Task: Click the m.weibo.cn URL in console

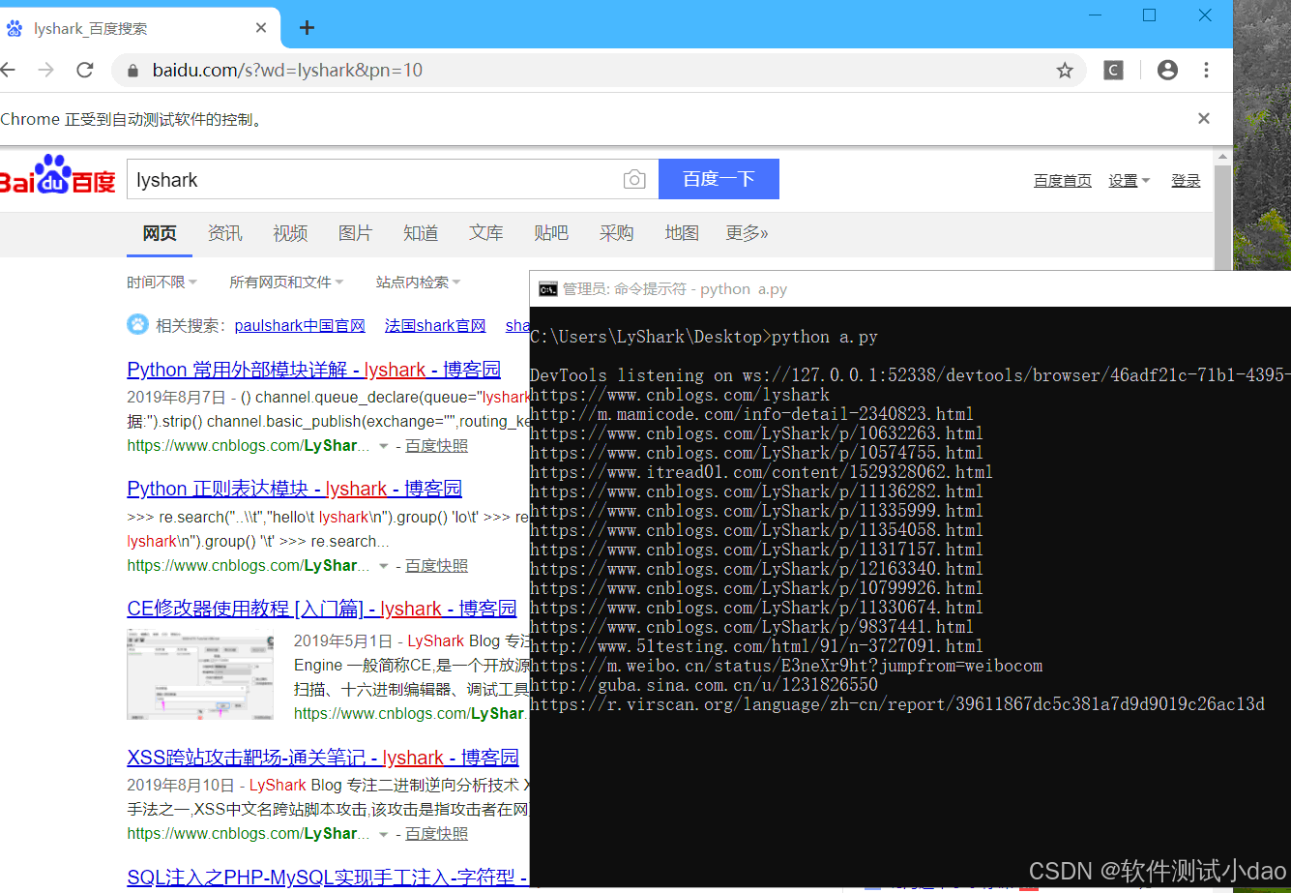Action: 786,666
